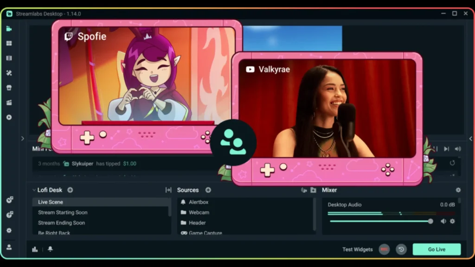Click the collab two-person round icon

(x=233, y=142)
